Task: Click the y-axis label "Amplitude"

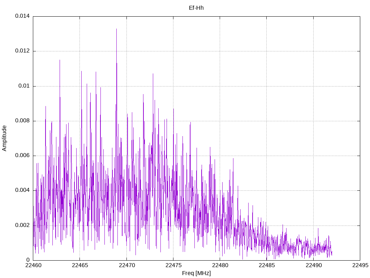Action: coord(4,138)
